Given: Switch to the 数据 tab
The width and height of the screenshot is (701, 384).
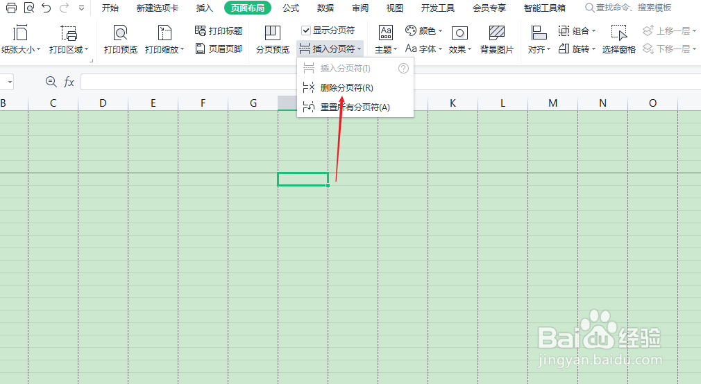Looking at the screenshot, I should point(325,8).
